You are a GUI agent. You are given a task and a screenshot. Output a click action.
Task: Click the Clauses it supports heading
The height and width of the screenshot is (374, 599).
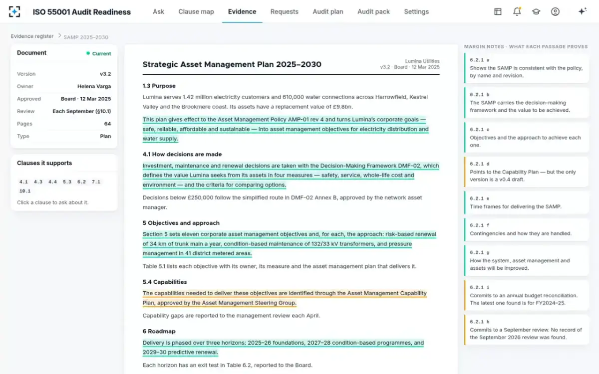pyautogui.click(x=44, y=163)
